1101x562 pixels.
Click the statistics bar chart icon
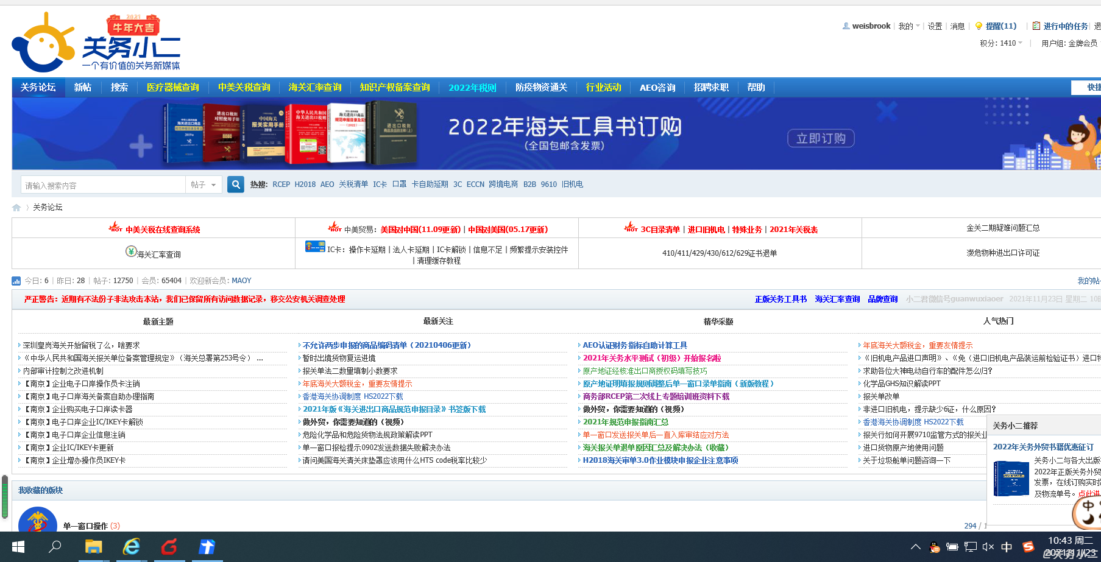pos(16,281)
